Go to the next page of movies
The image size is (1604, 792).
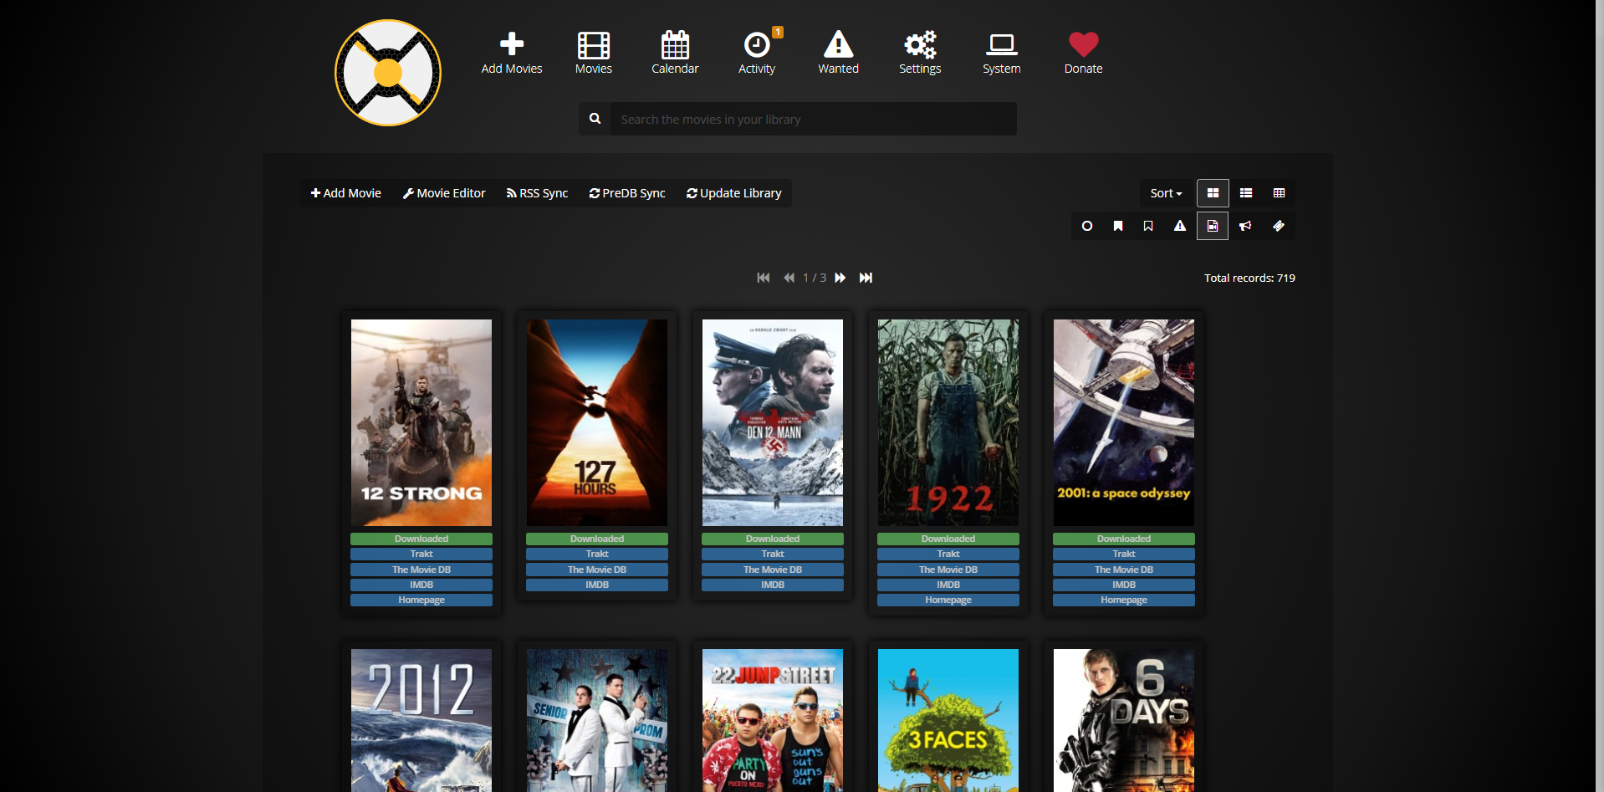pos(840,278)
